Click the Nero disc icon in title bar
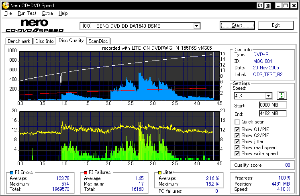Screen dimensions: 300x196 [6, 5]
